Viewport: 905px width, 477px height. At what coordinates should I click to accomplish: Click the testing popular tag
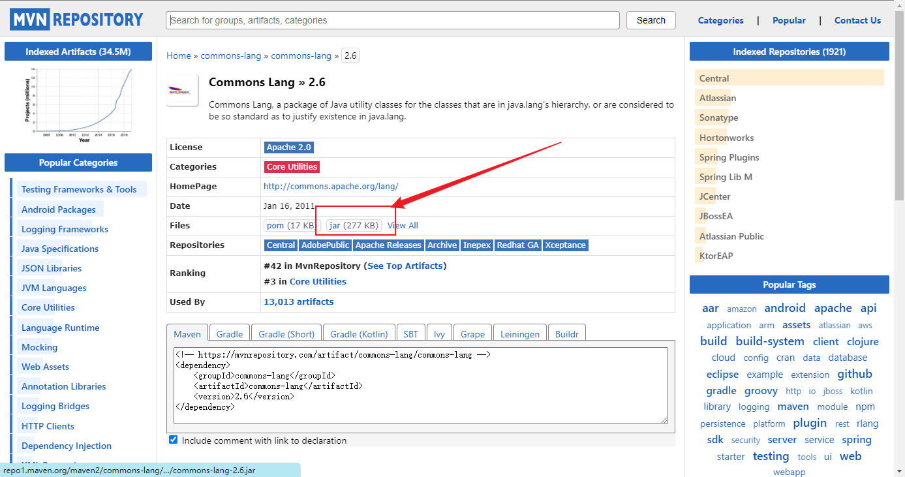pos(771,456)
